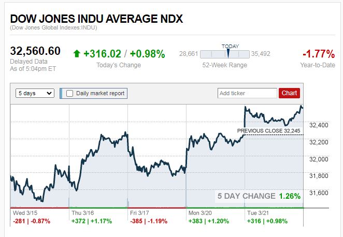This screenshot has width=343, height=237.
Task: Click the Year-to-Date -1.77% value
Action: coord(317,54)
